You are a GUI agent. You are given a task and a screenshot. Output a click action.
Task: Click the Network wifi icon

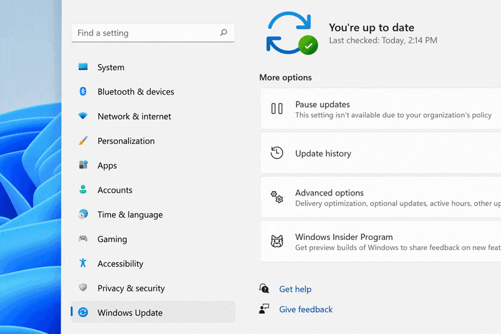point(83,117)
